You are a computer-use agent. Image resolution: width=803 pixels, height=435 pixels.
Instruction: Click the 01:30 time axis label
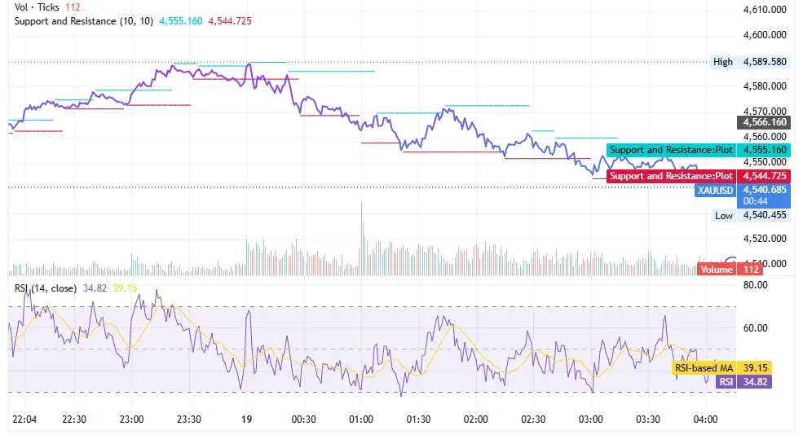[418, 420]
